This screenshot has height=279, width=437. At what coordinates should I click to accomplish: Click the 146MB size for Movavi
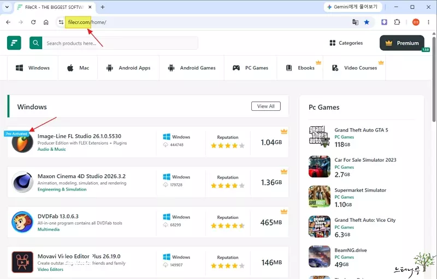pos(271,263)
